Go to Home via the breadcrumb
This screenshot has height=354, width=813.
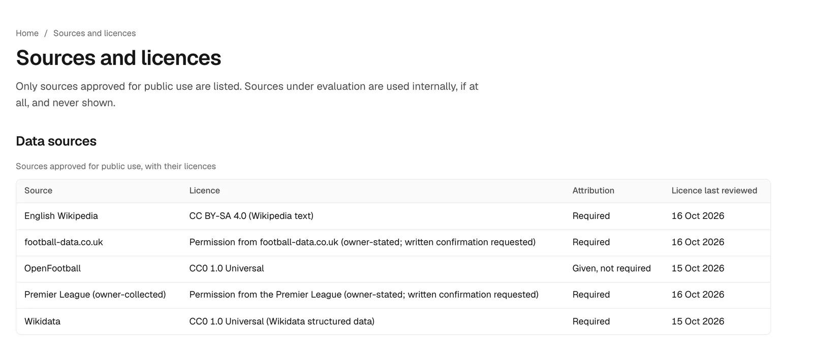27,33
